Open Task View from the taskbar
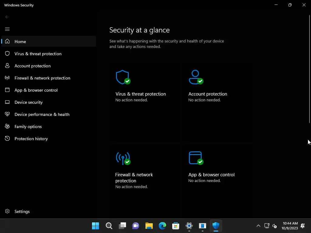This screenshot has height=233, width=311. 122,226
